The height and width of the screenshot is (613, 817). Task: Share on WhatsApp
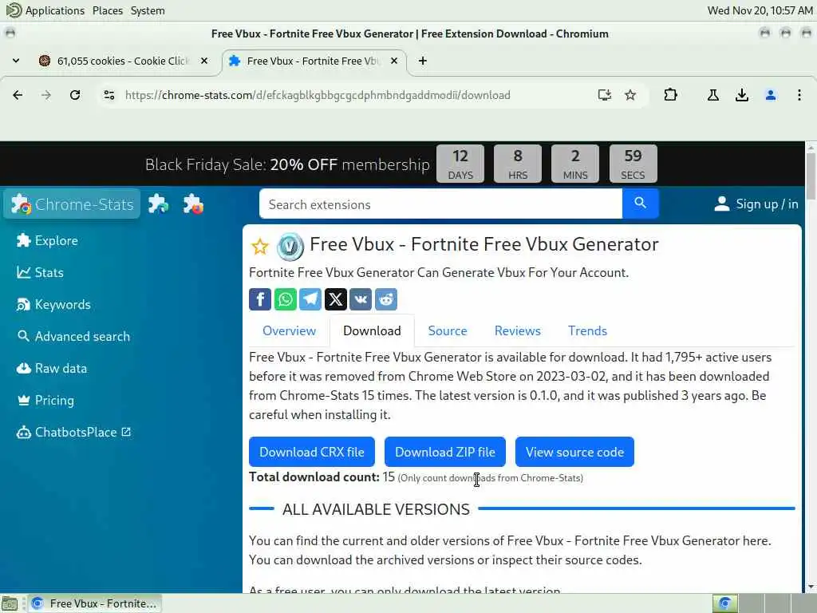285,299
